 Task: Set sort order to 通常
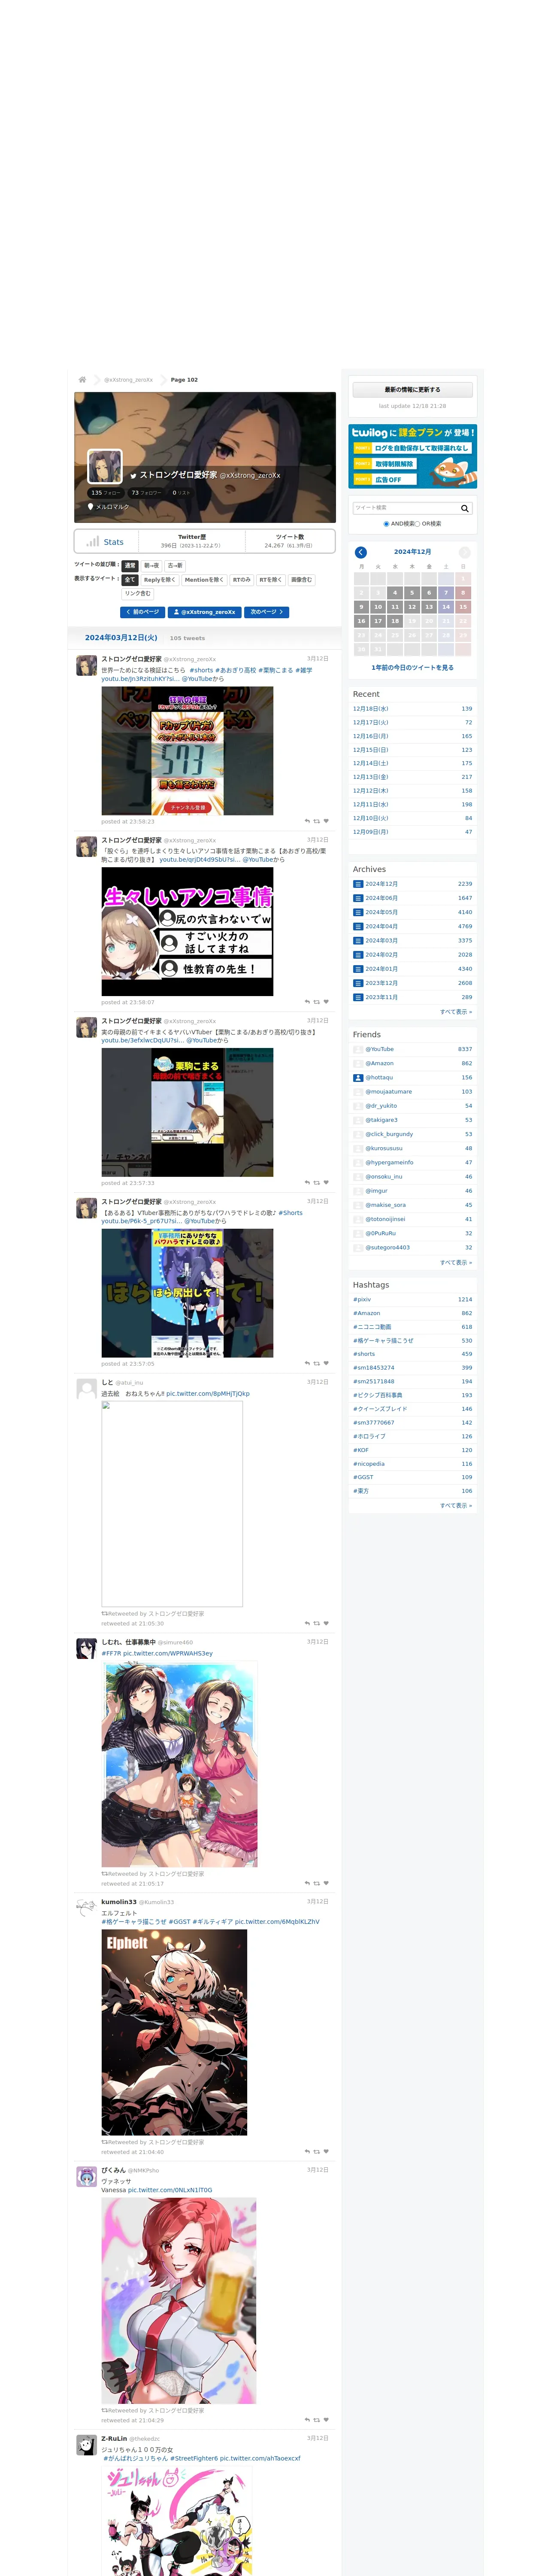(130, 566)
